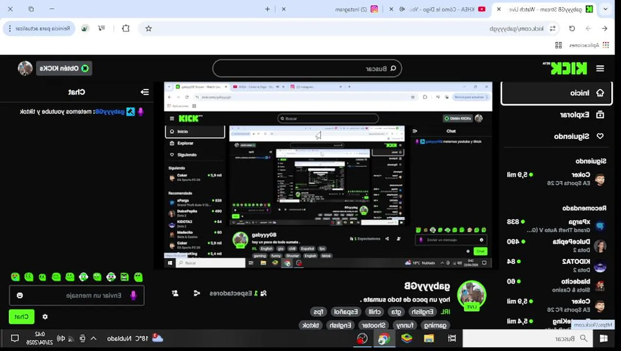Viewport: 621px width, 351px height.
Task: Open Siguiendo in the sidebar
Action: click(x=556, y=136)
